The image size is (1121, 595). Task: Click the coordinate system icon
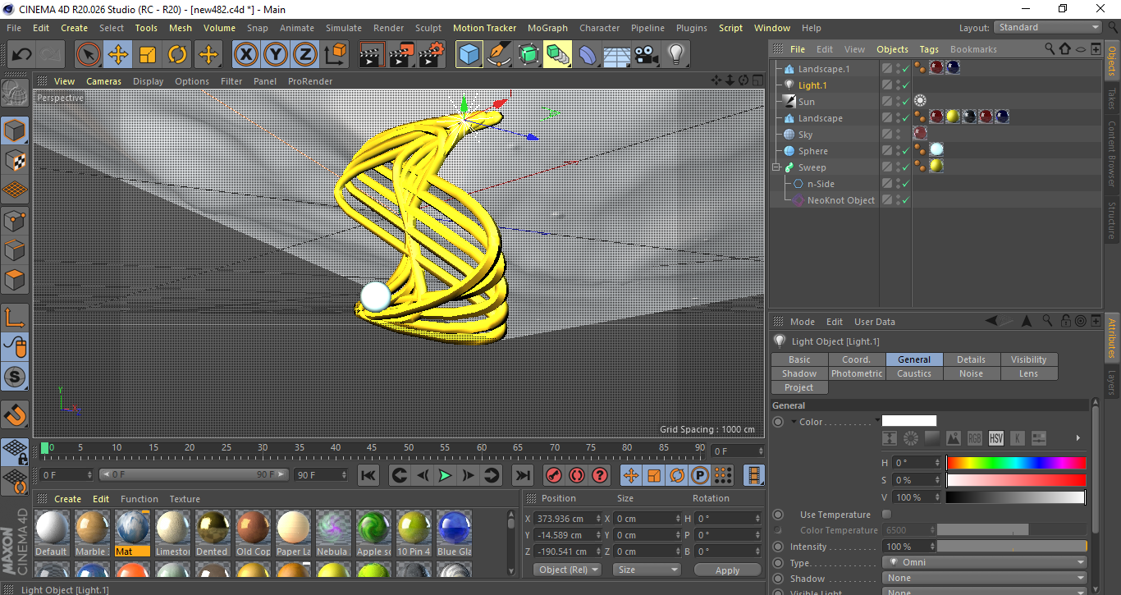[x=335, y=55]
